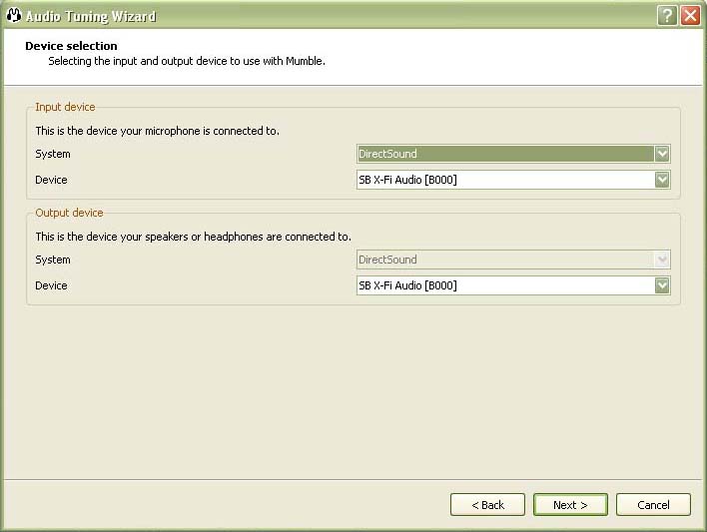Click the Audio Tuning Wizard title text
The height and width of the screenshot is (532, 707).
91,16
